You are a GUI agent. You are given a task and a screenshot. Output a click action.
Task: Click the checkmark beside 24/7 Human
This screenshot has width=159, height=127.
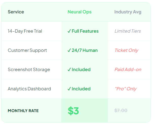point(69,51)
